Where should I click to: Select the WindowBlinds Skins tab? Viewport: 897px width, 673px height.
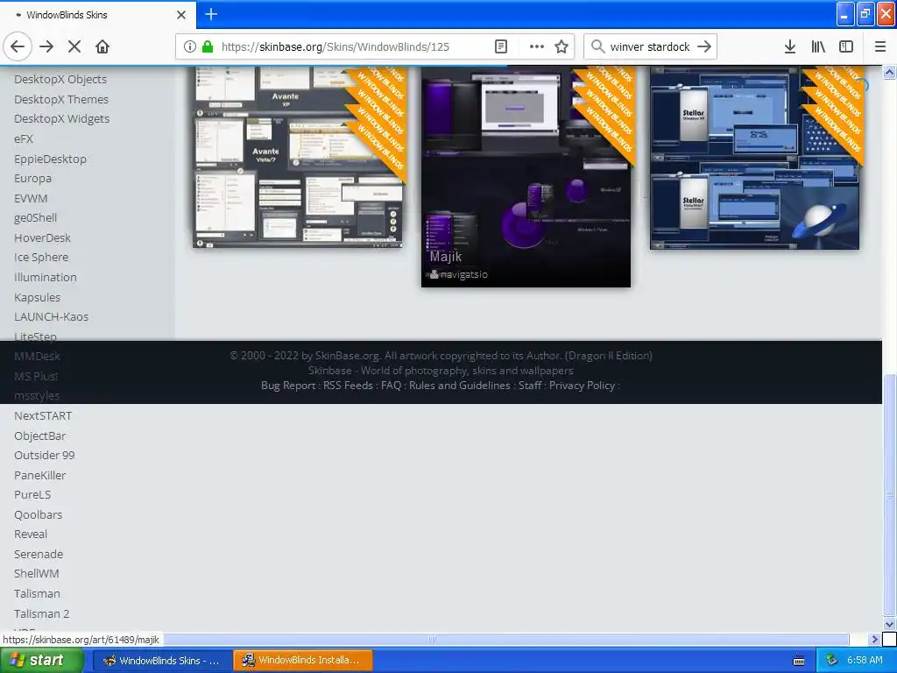(98, 15)
